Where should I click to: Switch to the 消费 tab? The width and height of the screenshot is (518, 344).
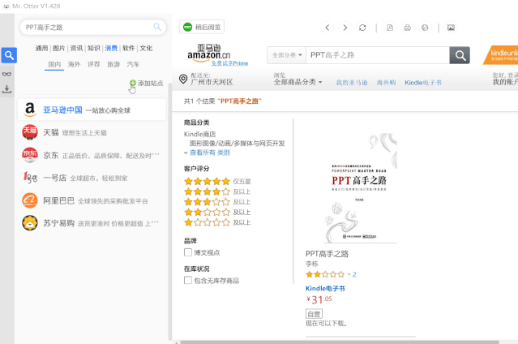111,49
